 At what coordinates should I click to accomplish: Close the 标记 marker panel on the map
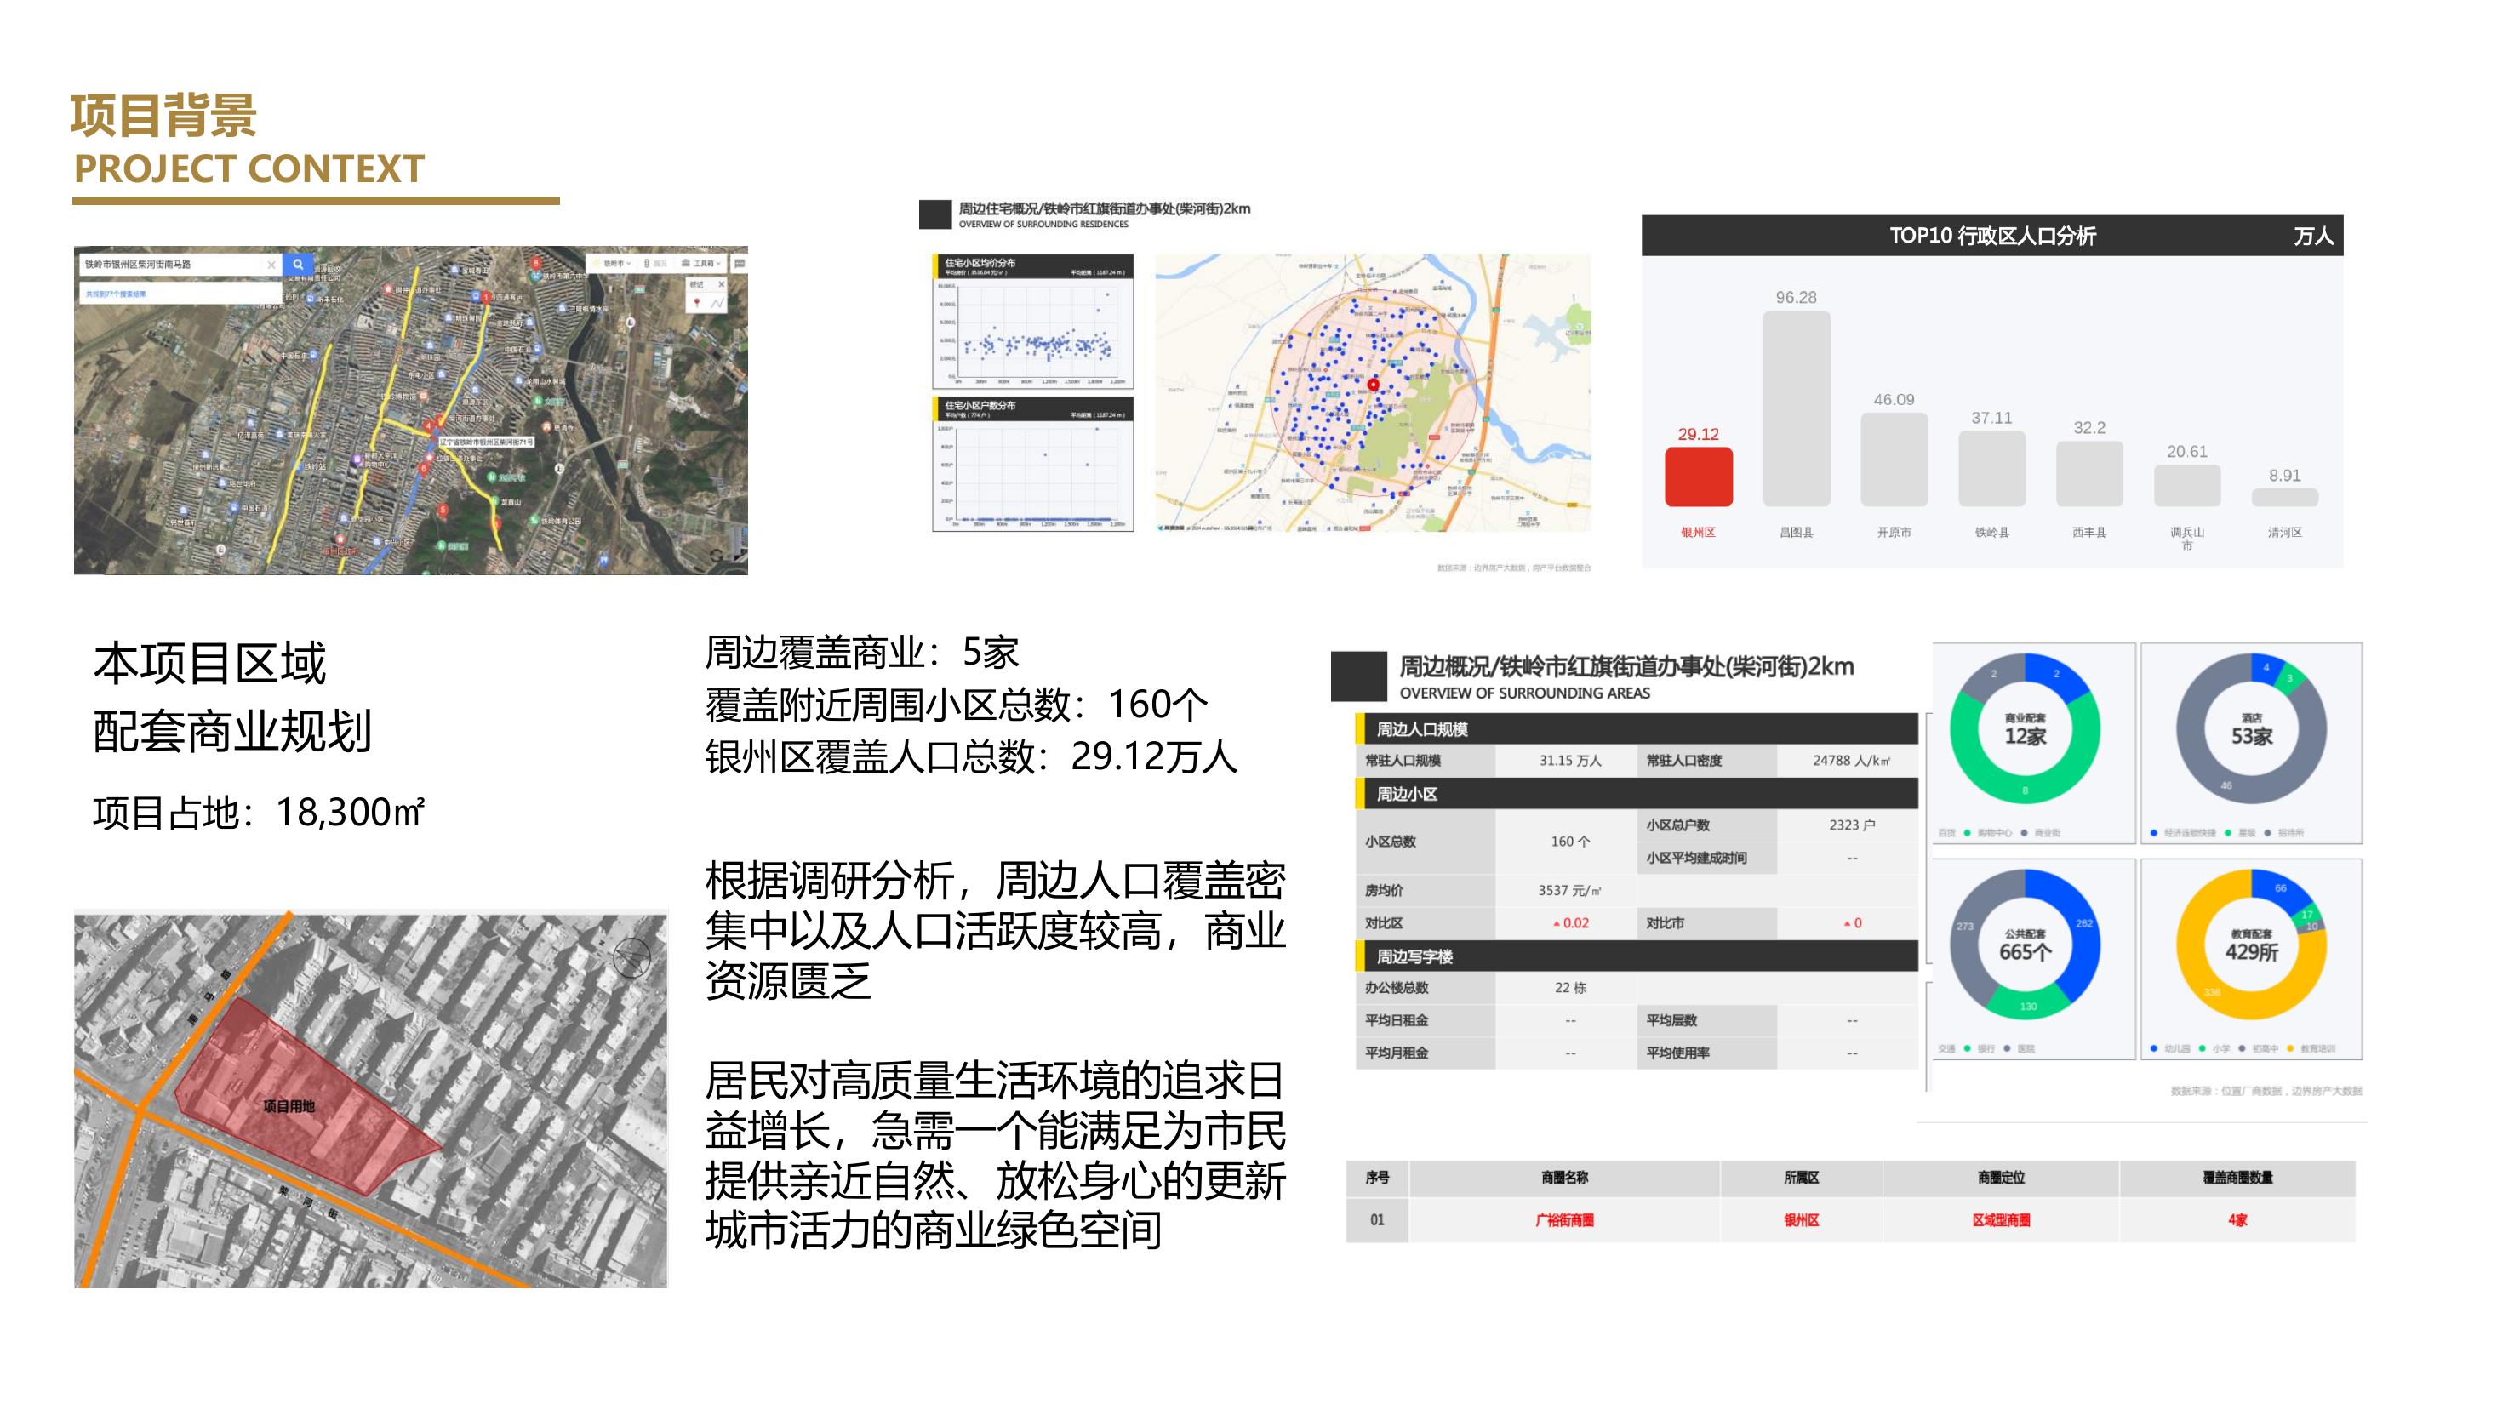pos(721,285)
